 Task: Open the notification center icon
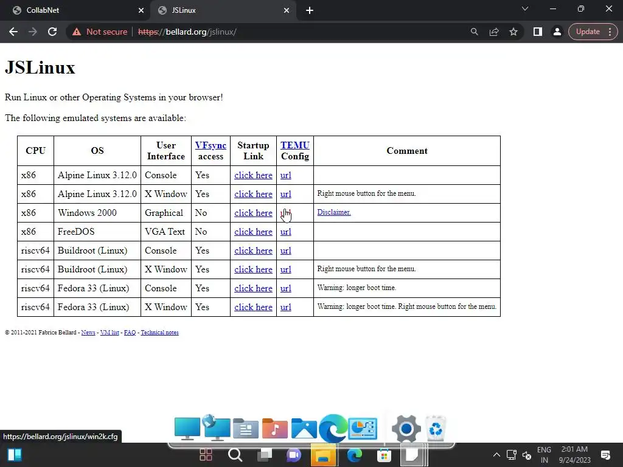click(x=605, y=455)
